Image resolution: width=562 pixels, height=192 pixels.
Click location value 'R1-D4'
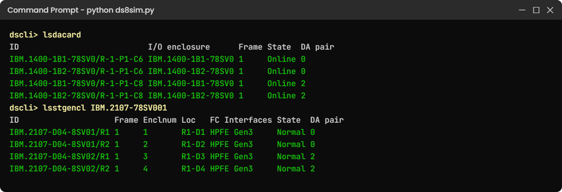pyautogui.click(x=193, y=169)
